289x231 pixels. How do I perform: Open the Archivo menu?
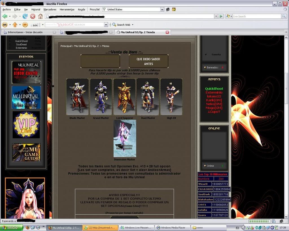click(x=7, y=9)
